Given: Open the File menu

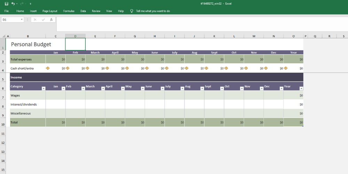Looking at the screenshot, I should [6, 11].
